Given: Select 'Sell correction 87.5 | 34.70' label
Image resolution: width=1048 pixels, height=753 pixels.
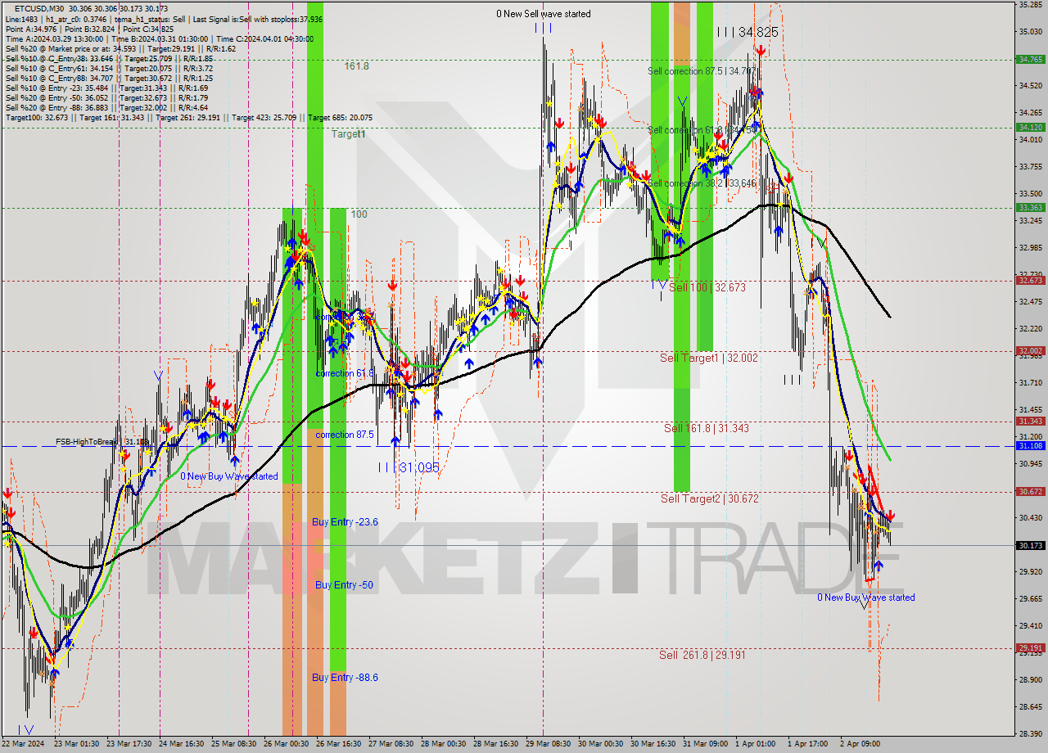Looking at the screenshot, I should click(x=699, y=71).
